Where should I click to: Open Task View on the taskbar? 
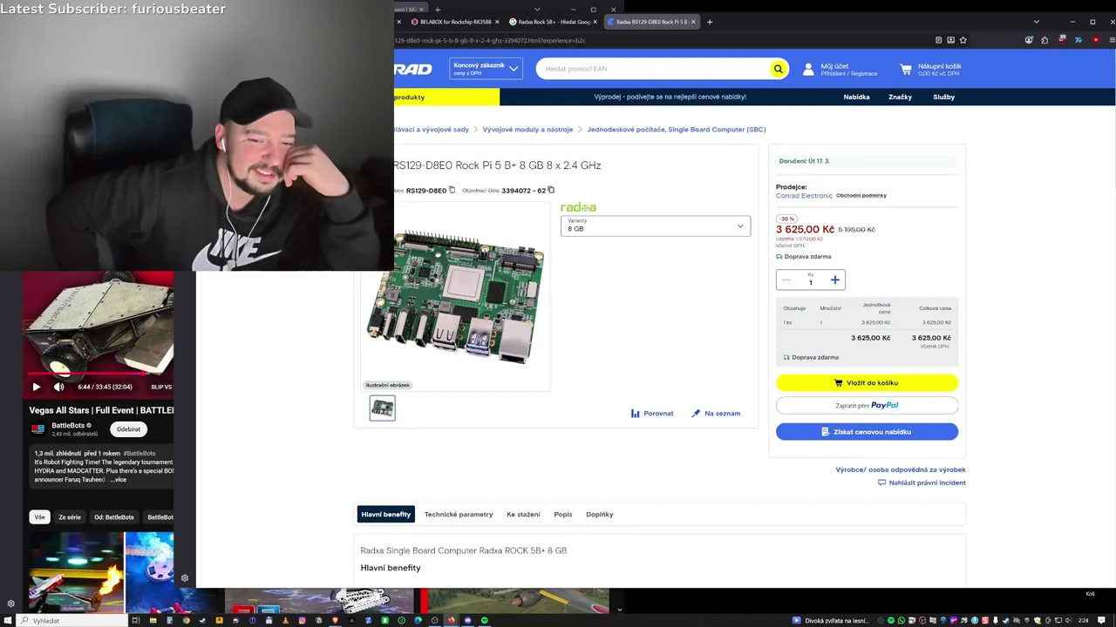point(136,620)
